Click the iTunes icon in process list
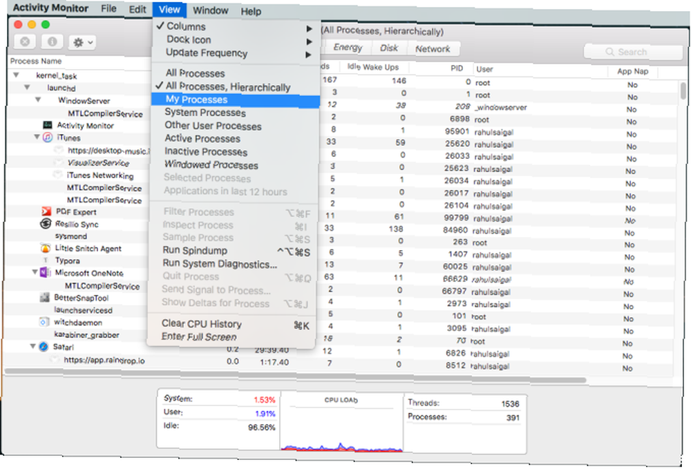The image size is (691, 469). click(48, 137)
